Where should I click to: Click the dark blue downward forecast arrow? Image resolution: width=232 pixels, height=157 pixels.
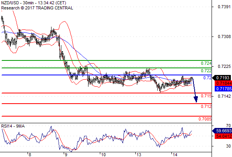pyautogui.click(x=195, y=90)
